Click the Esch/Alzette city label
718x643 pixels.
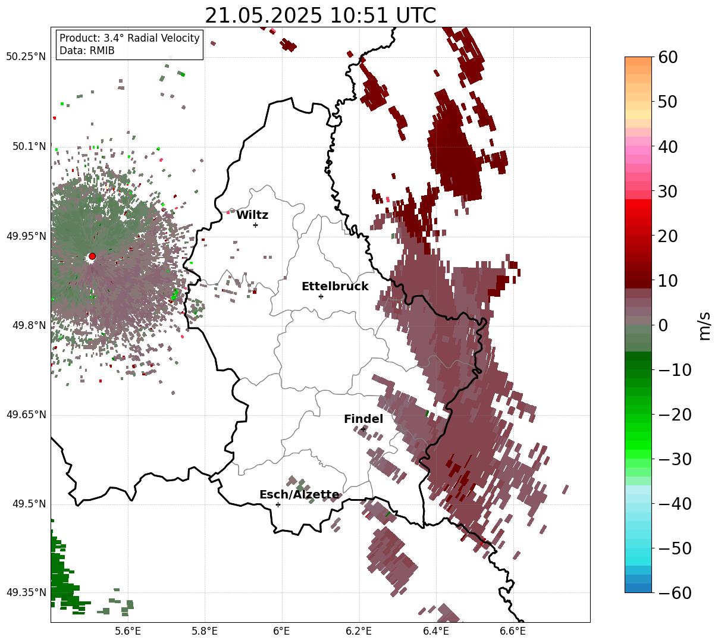pos(299,495)
